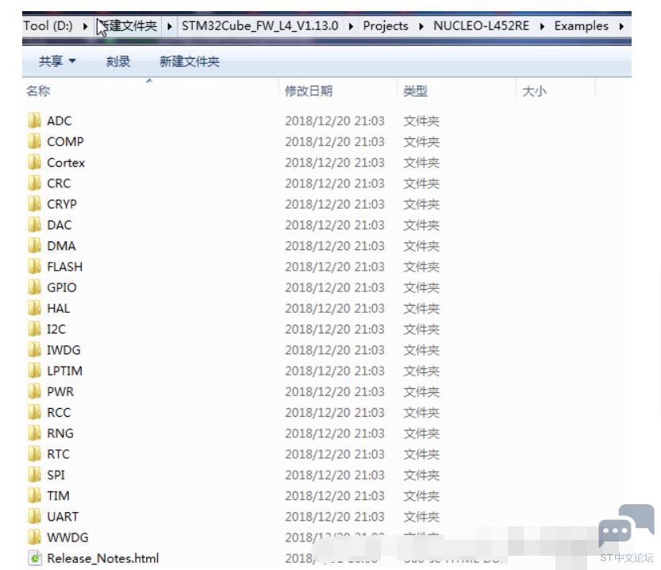Click the modified date of the PWR row
Screen dimensions: 661x570
[x=335, y=391]
